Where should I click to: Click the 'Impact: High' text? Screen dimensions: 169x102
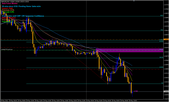(7, 8)
